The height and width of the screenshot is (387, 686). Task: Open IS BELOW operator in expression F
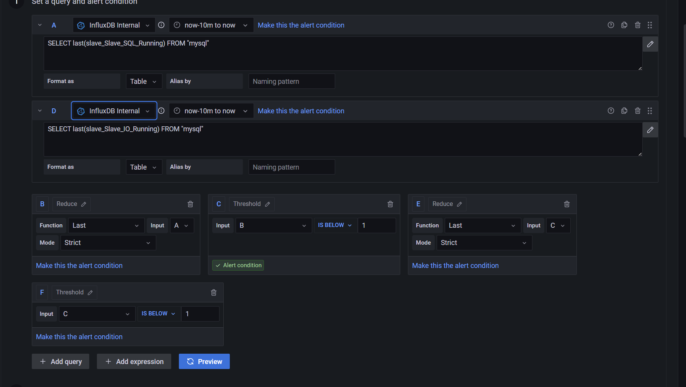(x=159, y=314)
